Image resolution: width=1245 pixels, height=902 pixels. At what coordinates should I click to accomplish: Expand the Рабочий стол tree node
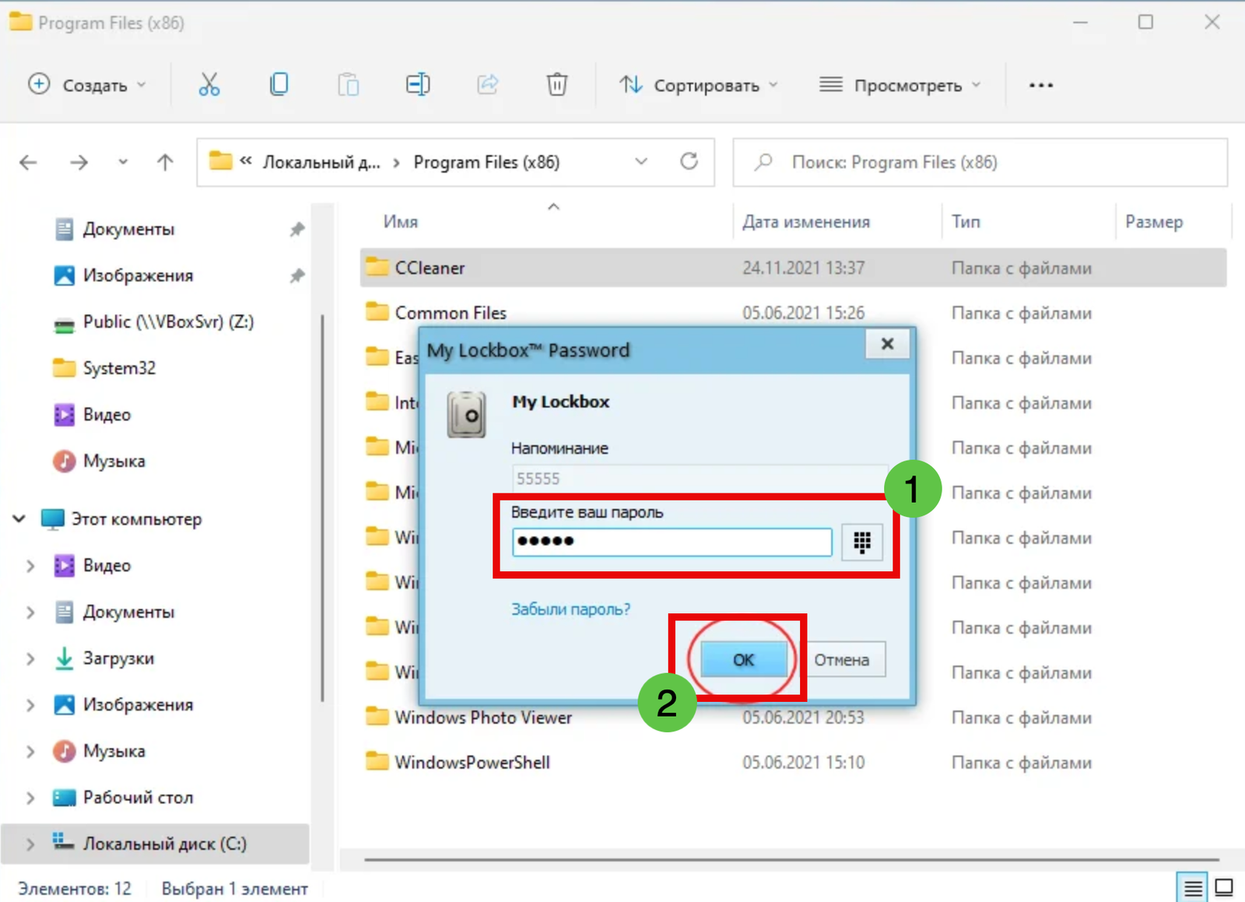coord(30,798)
